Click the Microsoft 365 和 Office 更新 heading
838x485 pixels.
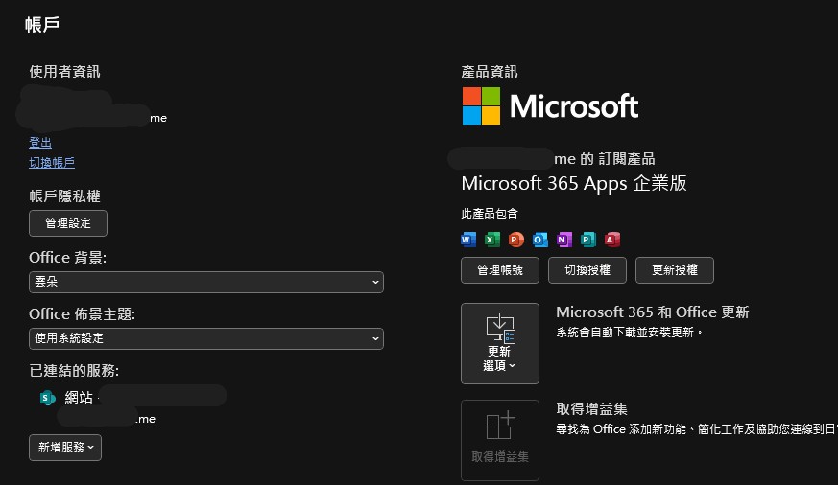653,312
